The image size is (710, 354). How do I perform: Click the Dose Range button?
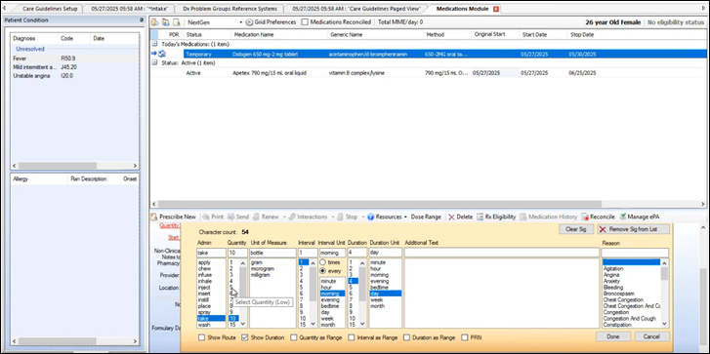tap(426, 217)
